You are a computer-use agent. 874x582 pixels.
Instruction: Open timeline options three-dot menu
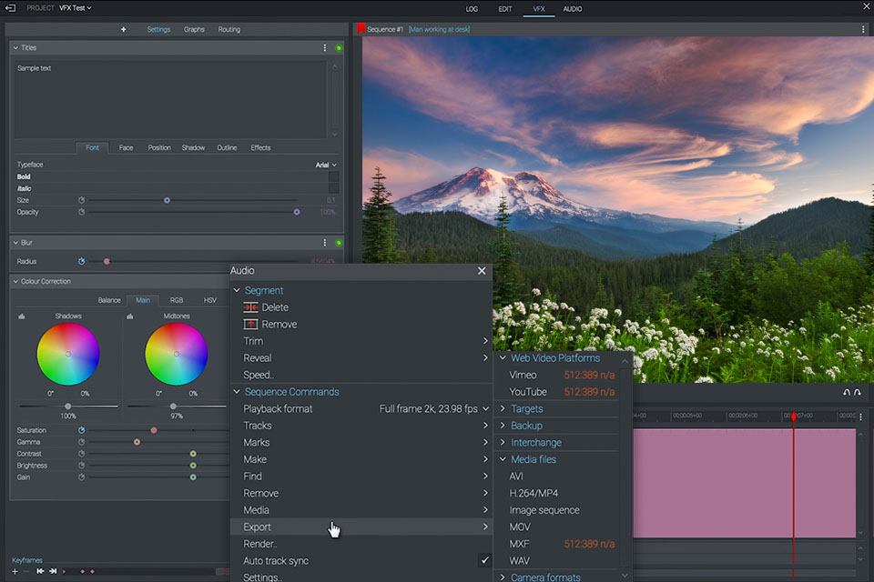point(861,416)
